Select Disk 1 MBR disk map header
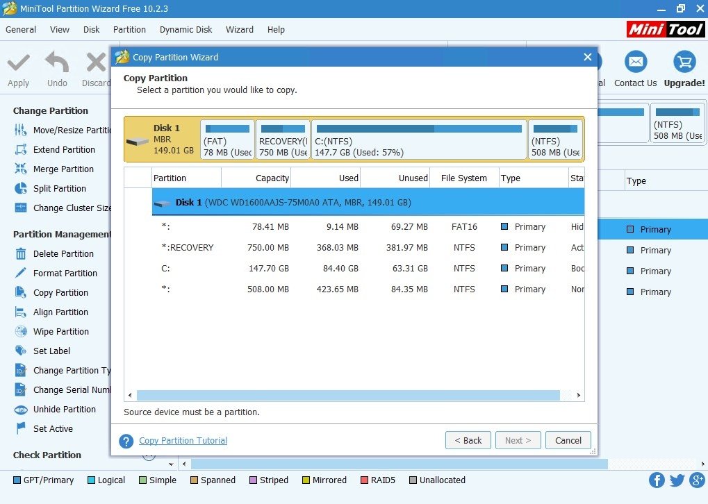The width and height of the screenshot is (708, 504). click(162, 140)
